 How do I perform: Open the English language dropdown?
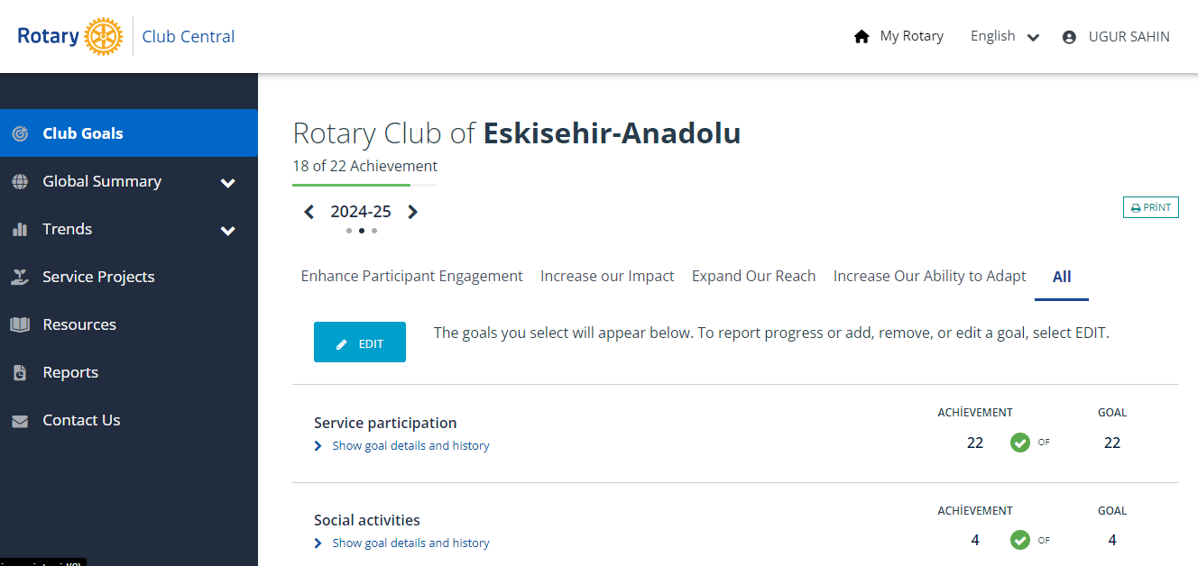pyautogui.click(x=1005, y=37)
